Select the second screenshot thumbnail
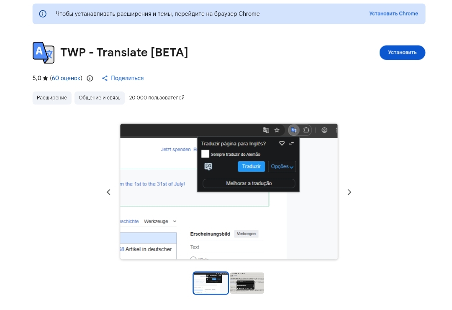Image resolution: width=452 pixels, height=310 pixels. click(x=247, y=283)
